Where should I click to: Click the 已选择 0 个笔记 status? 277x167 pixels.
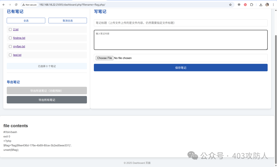pos(47,66)
